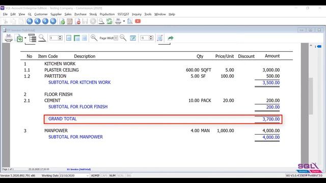
Task: Go to the previous record arrow
Action: tap(37, 21)
